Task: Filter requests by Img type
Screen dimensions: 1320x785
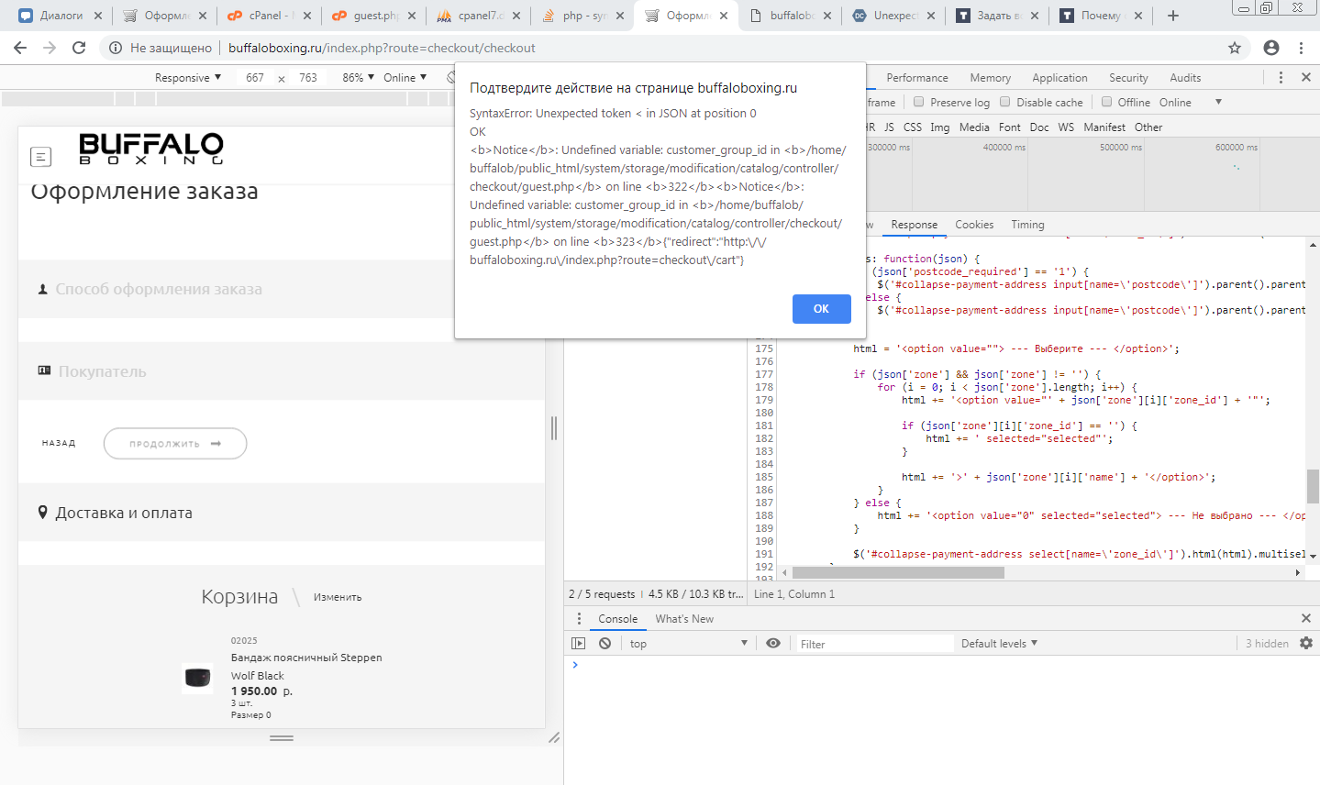Action: [x=940, y=127]
